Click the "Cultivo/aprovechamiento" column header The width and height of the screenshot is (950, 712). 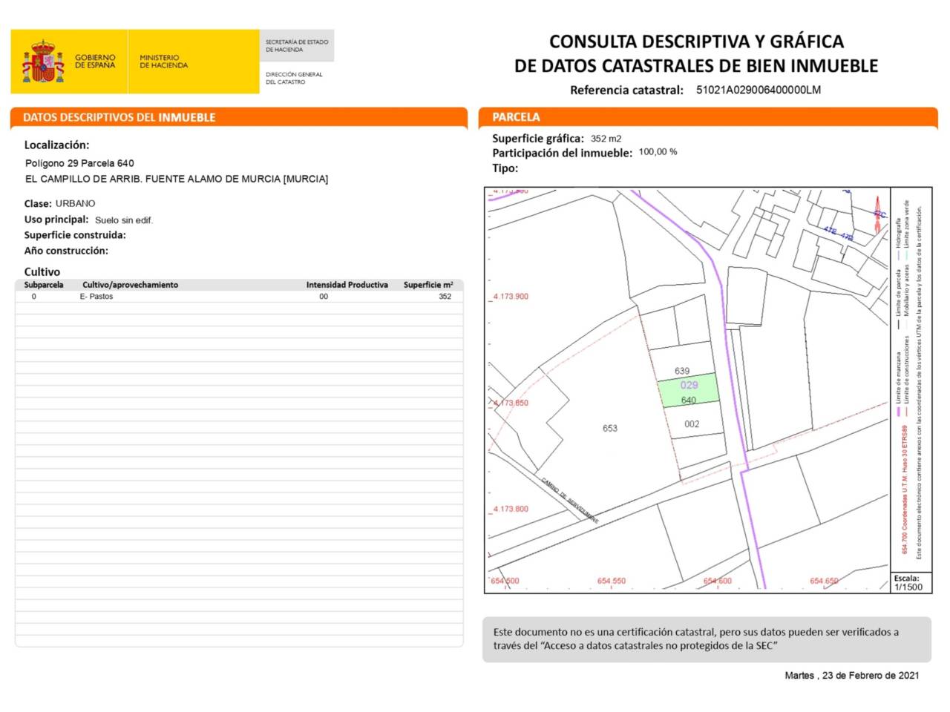(131, 285)
